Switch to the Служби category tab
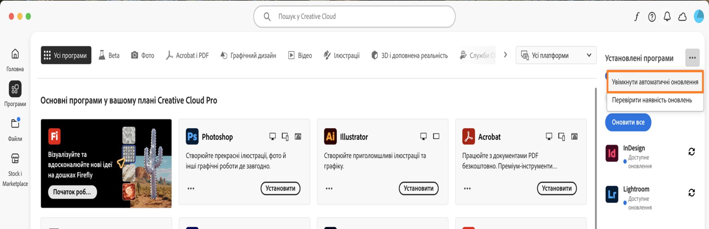This screenshot has width=709, height=229. (x=477, y=55)
